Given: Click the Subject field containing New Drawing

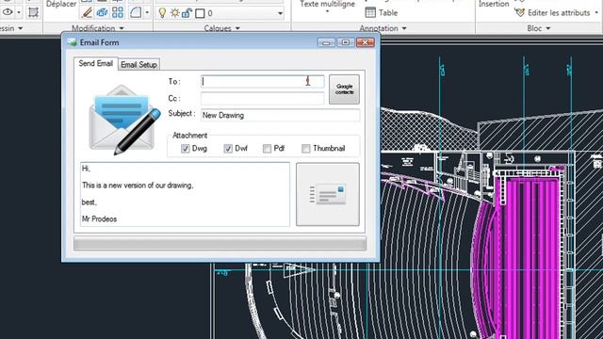Looking at the screenshot, I should 280,115.
